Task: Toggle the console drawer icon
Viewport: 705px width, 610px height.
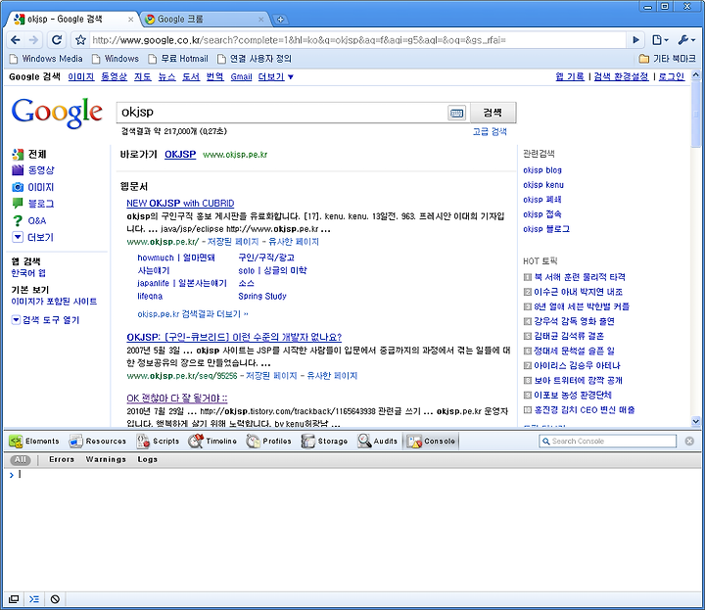Action: pos(34,599)
